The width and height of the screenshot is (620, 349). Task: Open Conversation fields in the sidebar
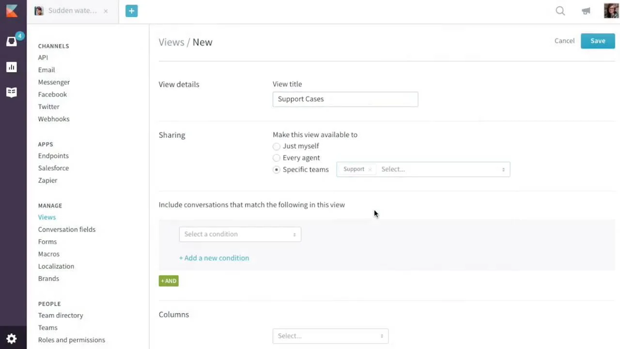67,229
